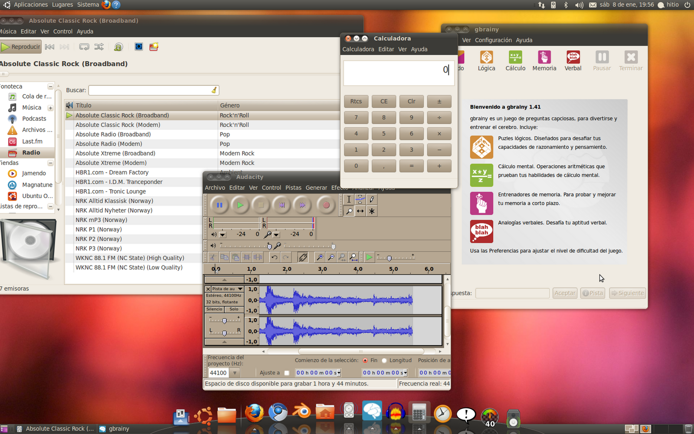The height and width of the screenshot is (434, 694).
Task: Click Zoom In icon in Audacity edit toolbar
Action: click(320, 257)
